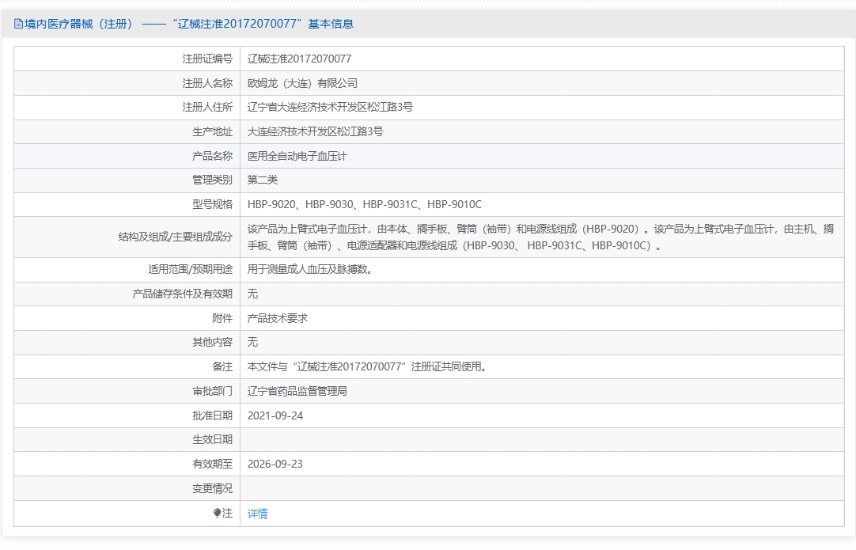Click the bulb icon next to 注 label
856x550 pixels.
[217, 513]
